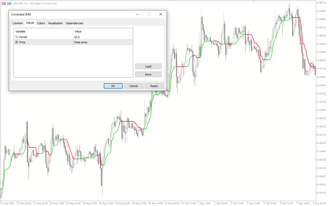Click the OK button
Viewport: 329px width, 206px height.
[x=113, y=86]
